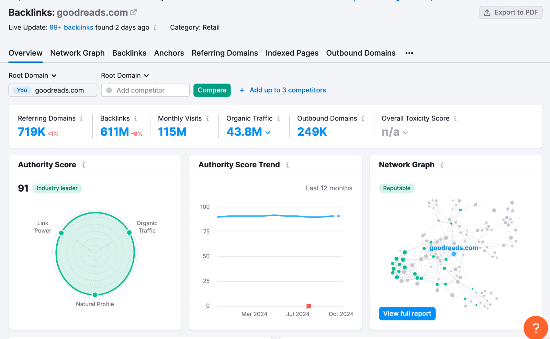Expand the first Root Domain dropdown
The image size is (550, 339).
pos(32,75)
